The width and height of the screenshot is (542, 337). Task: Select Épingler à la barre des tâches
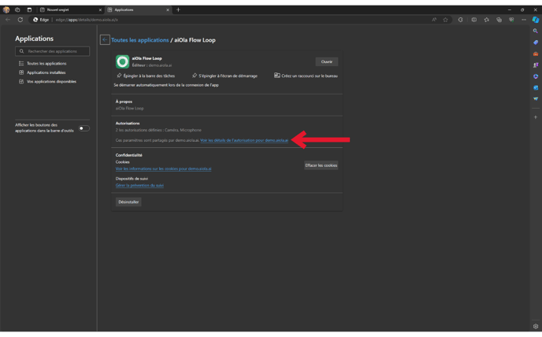[x=146, y=76]
